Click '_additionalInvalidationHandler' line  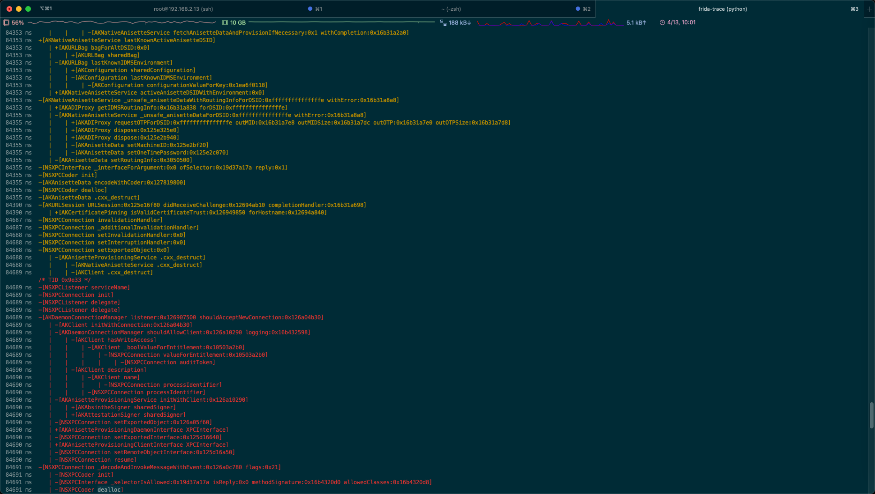[119, 228]
